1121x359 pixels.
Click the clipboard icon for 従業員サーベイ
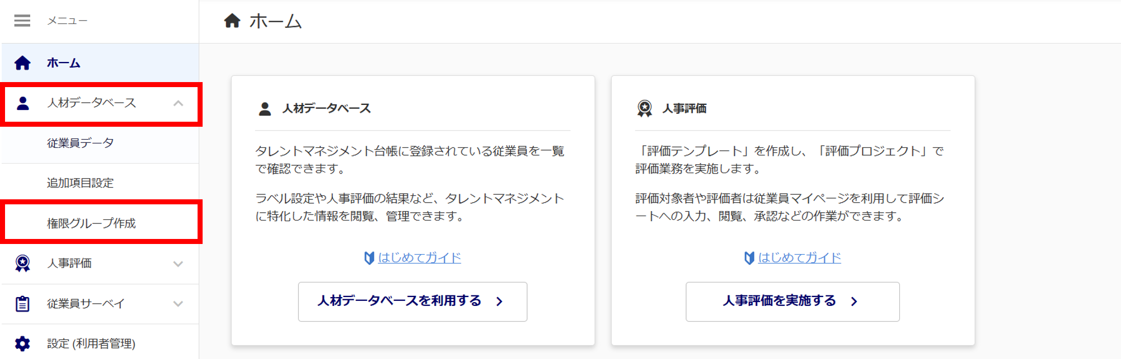tap(22, 304)
